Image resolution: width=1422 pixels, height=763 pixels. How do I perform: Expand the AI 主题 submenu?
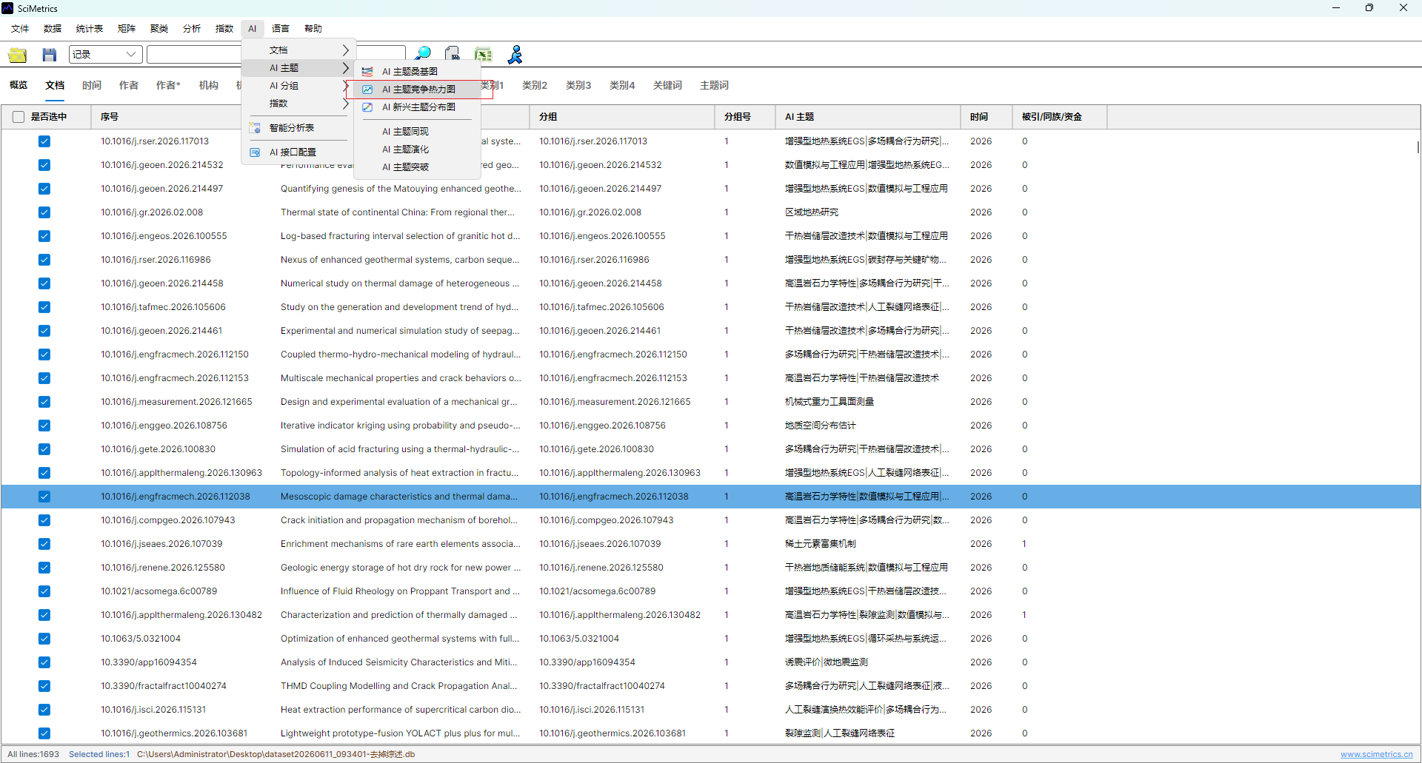coord(298,68)
